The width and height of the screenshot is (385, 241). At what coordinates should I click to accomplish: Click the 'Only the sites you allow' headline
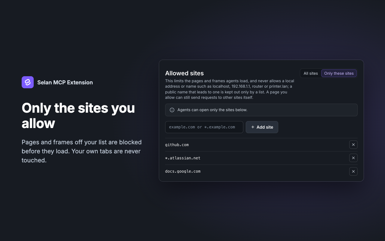pos(78,116)
